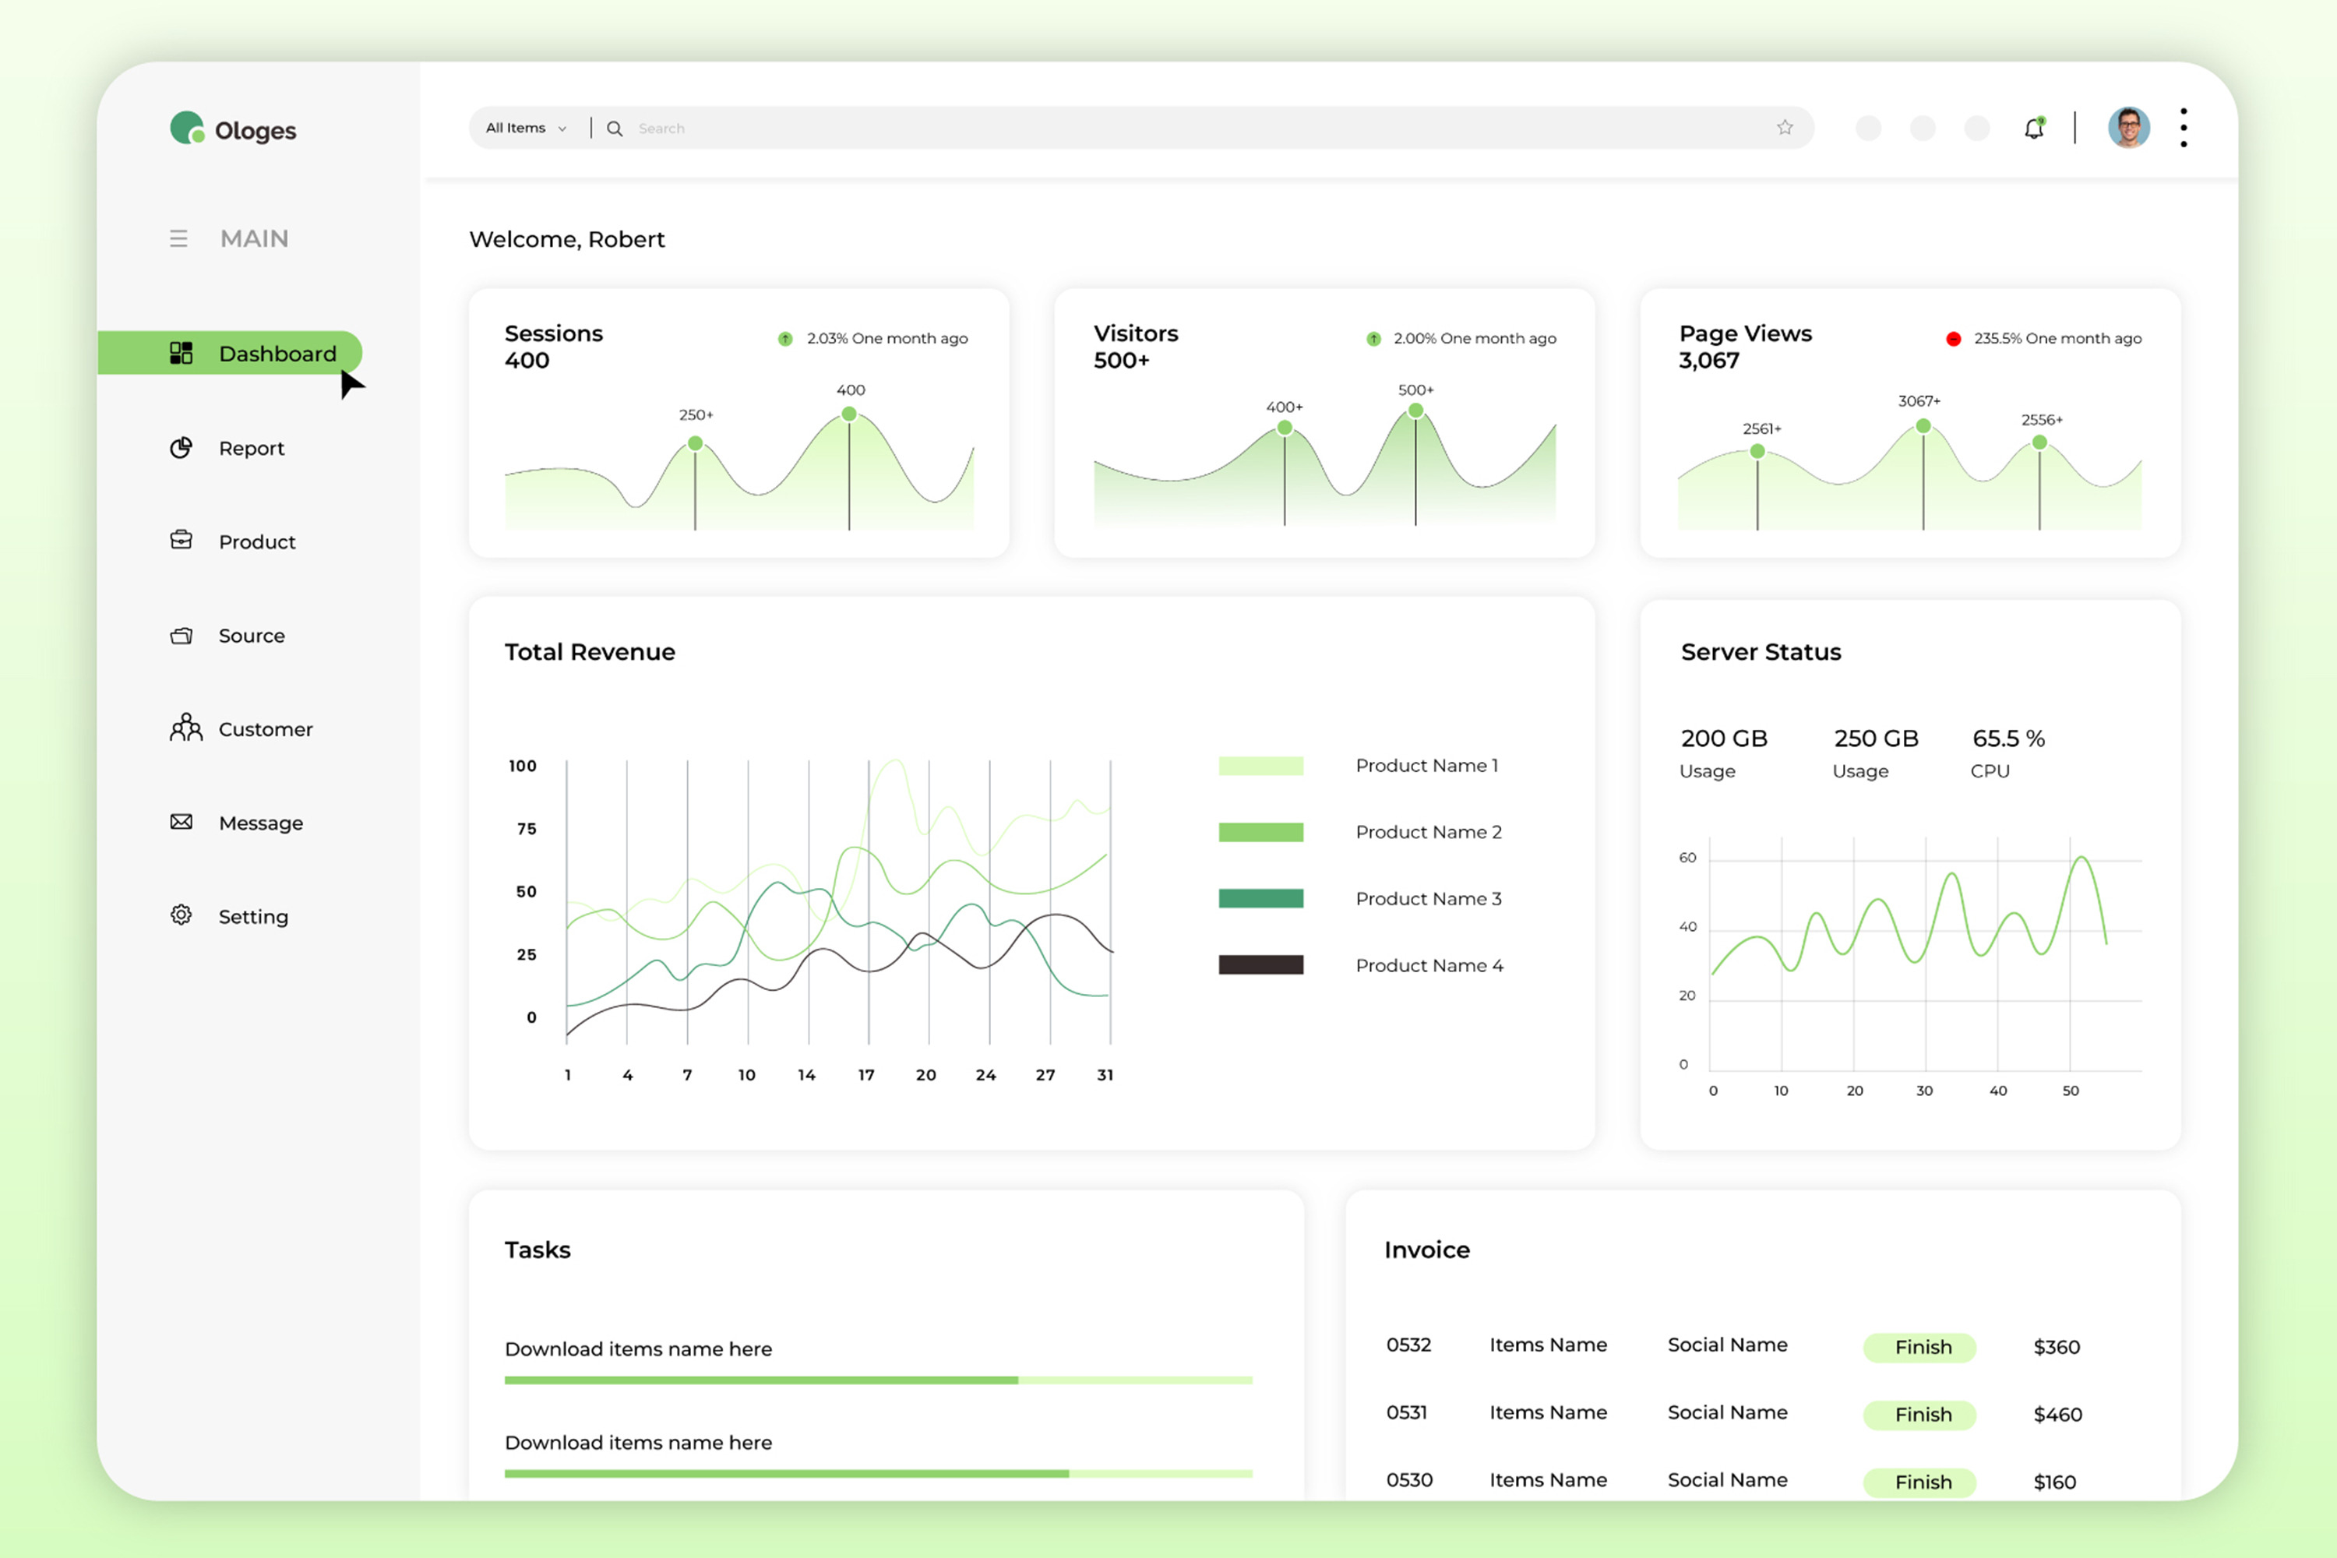Click the hamburger menu icon beside MAIN

(x=178, y=238)
